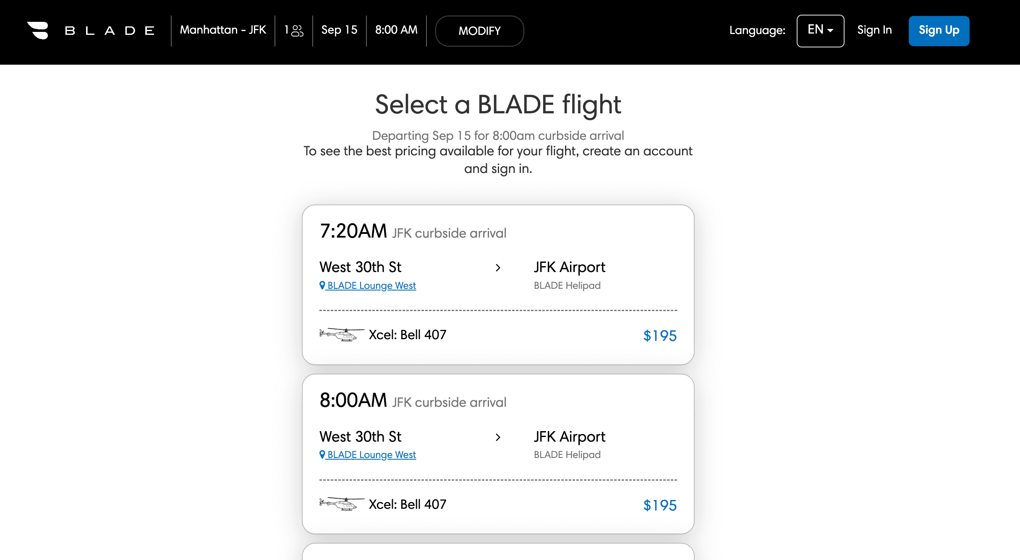Open BLADE Lounge West link in the 8:00AM flight
Viewport: 1020px width, 560px height.
371,455
